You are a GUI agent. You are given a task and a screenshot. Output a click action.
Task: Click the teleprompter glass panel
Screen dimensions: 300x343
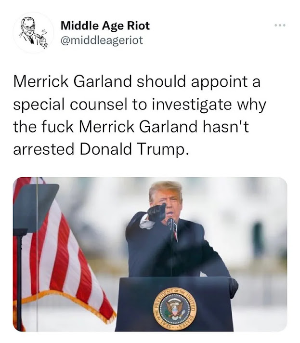pyautogui.click(x=35, y=207)
